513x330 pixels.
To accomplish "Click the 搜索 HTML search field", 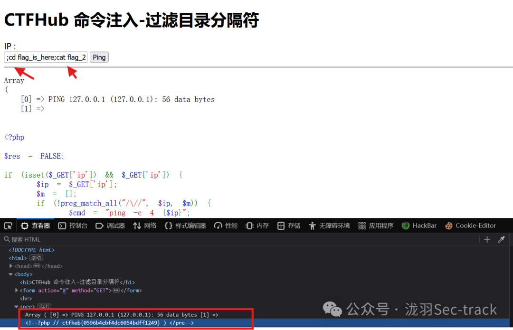I will click(x=240, y=239).
